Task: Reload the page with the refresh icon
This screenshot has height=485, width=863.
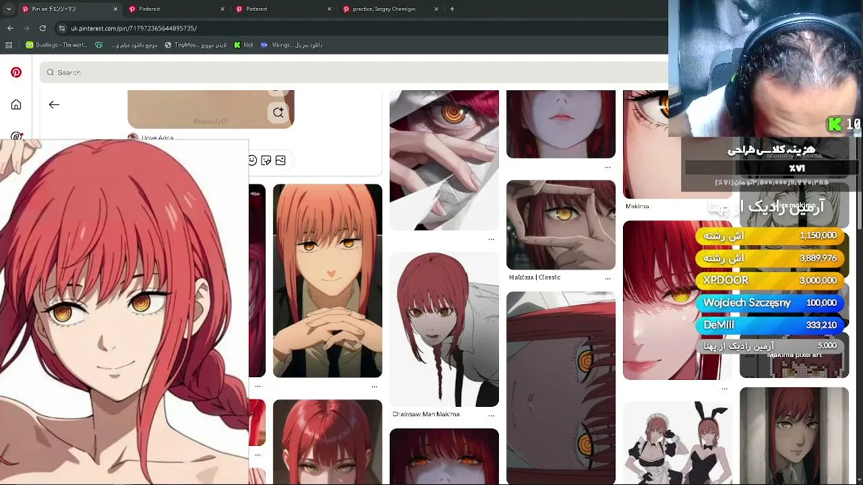Action: click(x=42, y=28)
